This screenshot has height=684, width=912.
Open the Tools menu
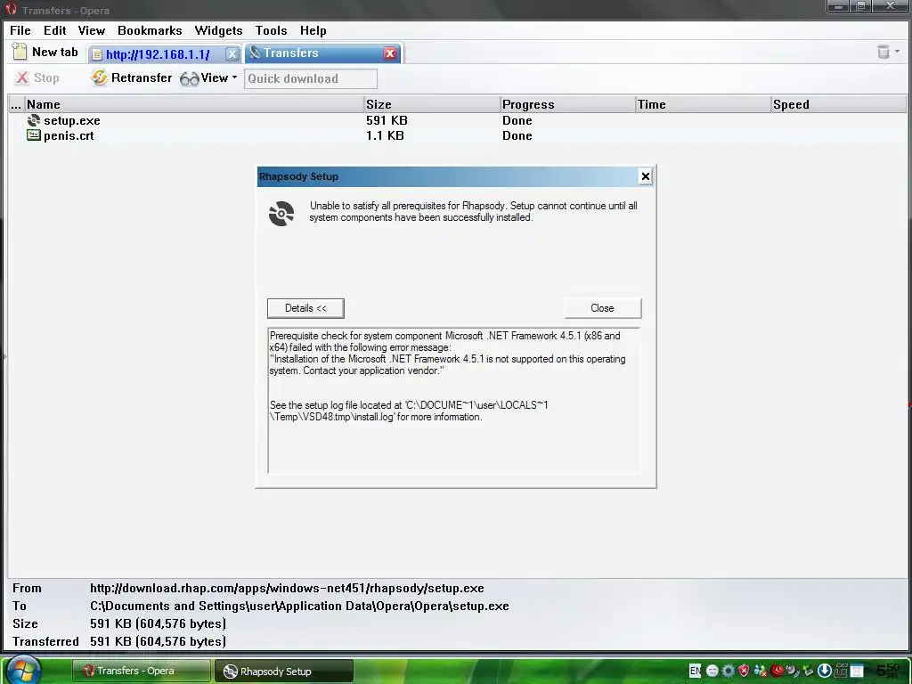(x=271, y=30)
